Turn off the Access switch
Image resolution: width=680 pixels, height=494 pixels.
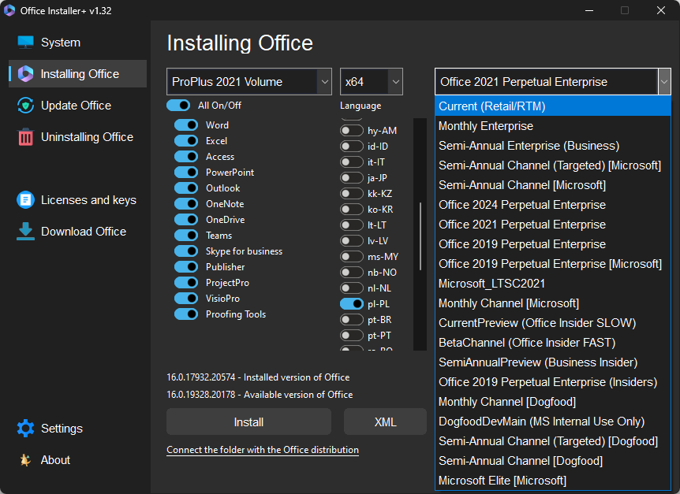(x=186, y=156)
